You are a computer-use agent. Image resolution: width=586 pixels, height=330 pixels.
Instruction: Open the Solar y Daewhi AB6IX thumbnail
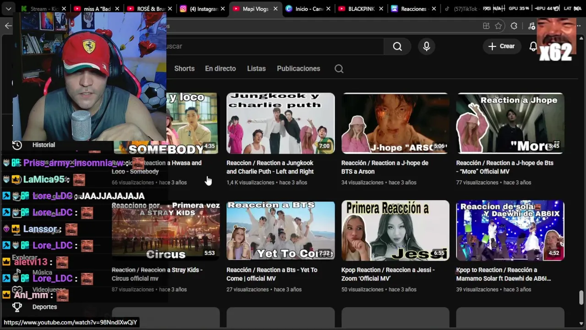(510, 231)
